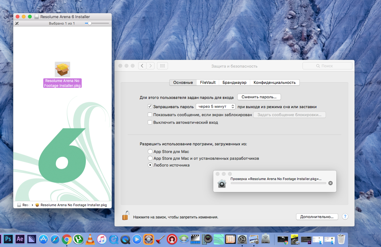Select the App Store only radio button
381x247 pixels.
coord(150,151)
